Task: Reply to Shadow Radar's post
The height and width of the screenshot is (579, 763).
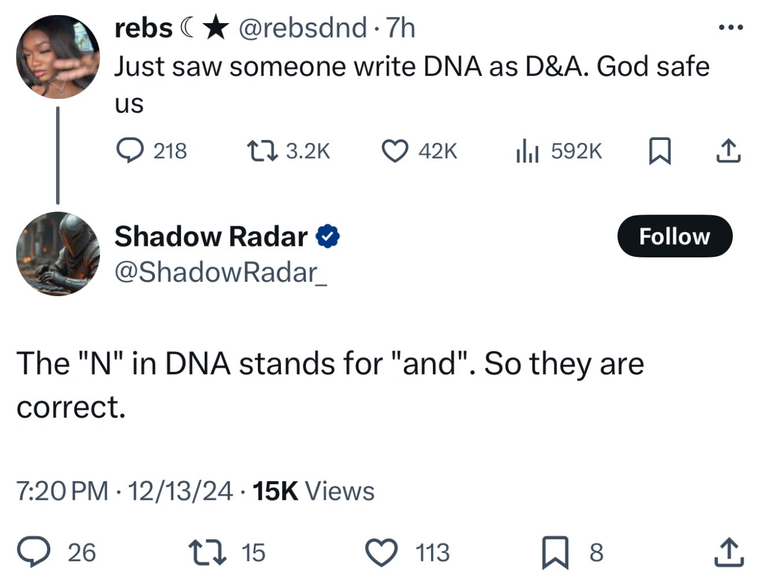Action: tap(35, 552)
